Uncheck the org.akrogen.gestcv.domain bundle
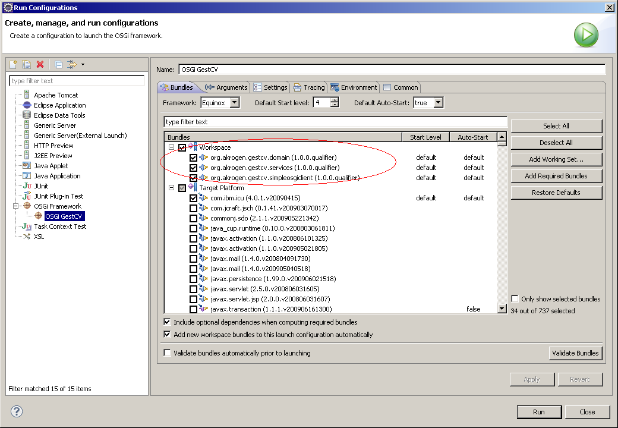The image size is (618, 428). pyautogui.click(x=193, y=158)
